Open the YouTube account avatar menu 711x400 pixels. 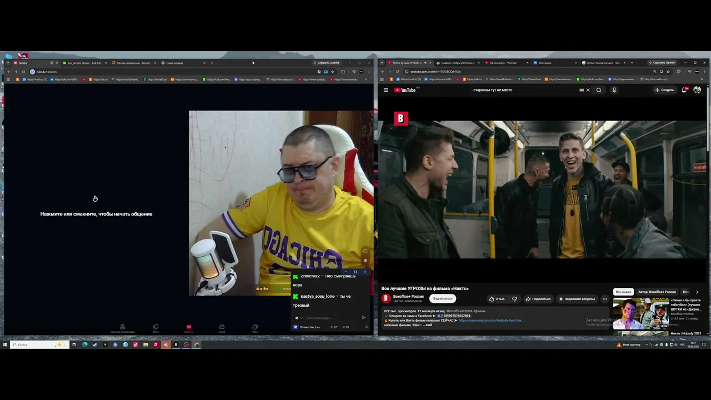pyautogui.click(x=697, y=90)
